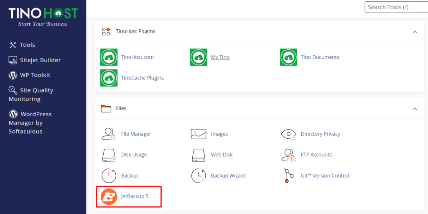Click the Directory Privacy eye icon
428x214 pixels.
[288, 134]
